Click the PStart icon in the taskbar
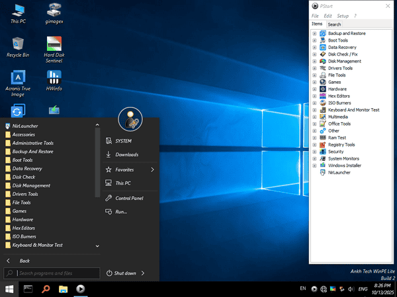Screen dimensions: 397x297 point(80,288)
